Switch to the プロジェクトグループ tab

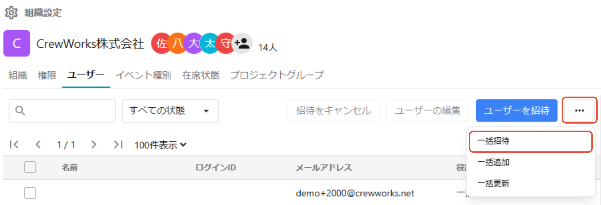(x=277, y=75)
